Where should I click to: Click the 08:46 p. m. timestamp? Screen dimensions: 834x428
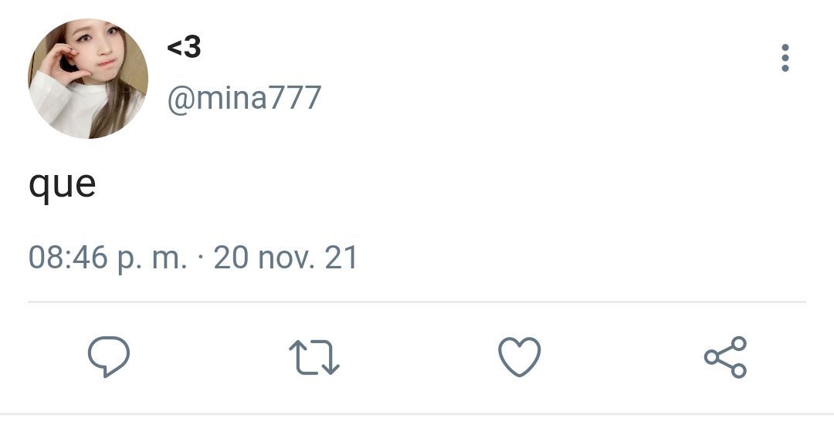pyautogui.click(x=108, y=258)
